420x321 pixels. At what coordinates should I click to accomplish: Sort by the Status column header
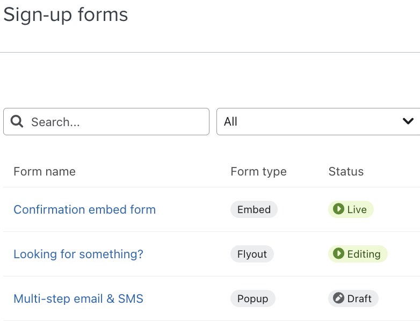[346, 171]
